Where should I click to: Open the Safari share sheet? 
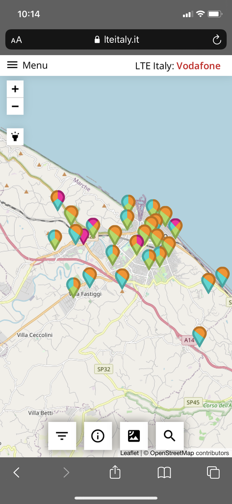point(115,472)
